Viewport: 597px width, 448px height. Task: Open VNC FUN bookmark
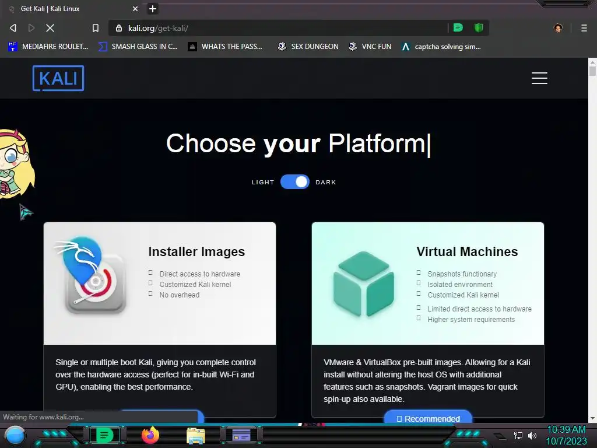click(370, 47)
